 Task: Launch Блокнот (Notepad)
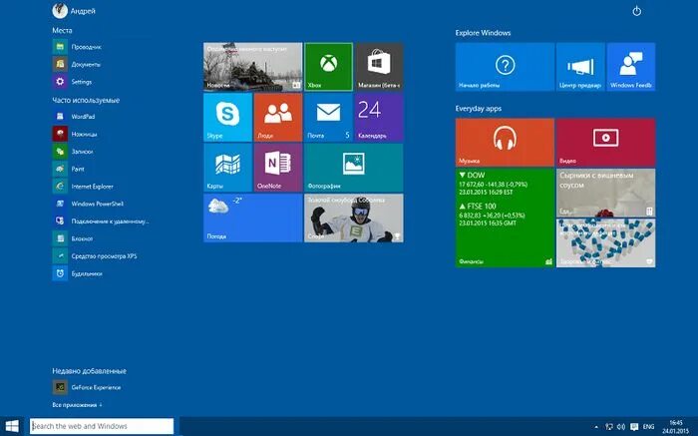[x=74, y=238]
